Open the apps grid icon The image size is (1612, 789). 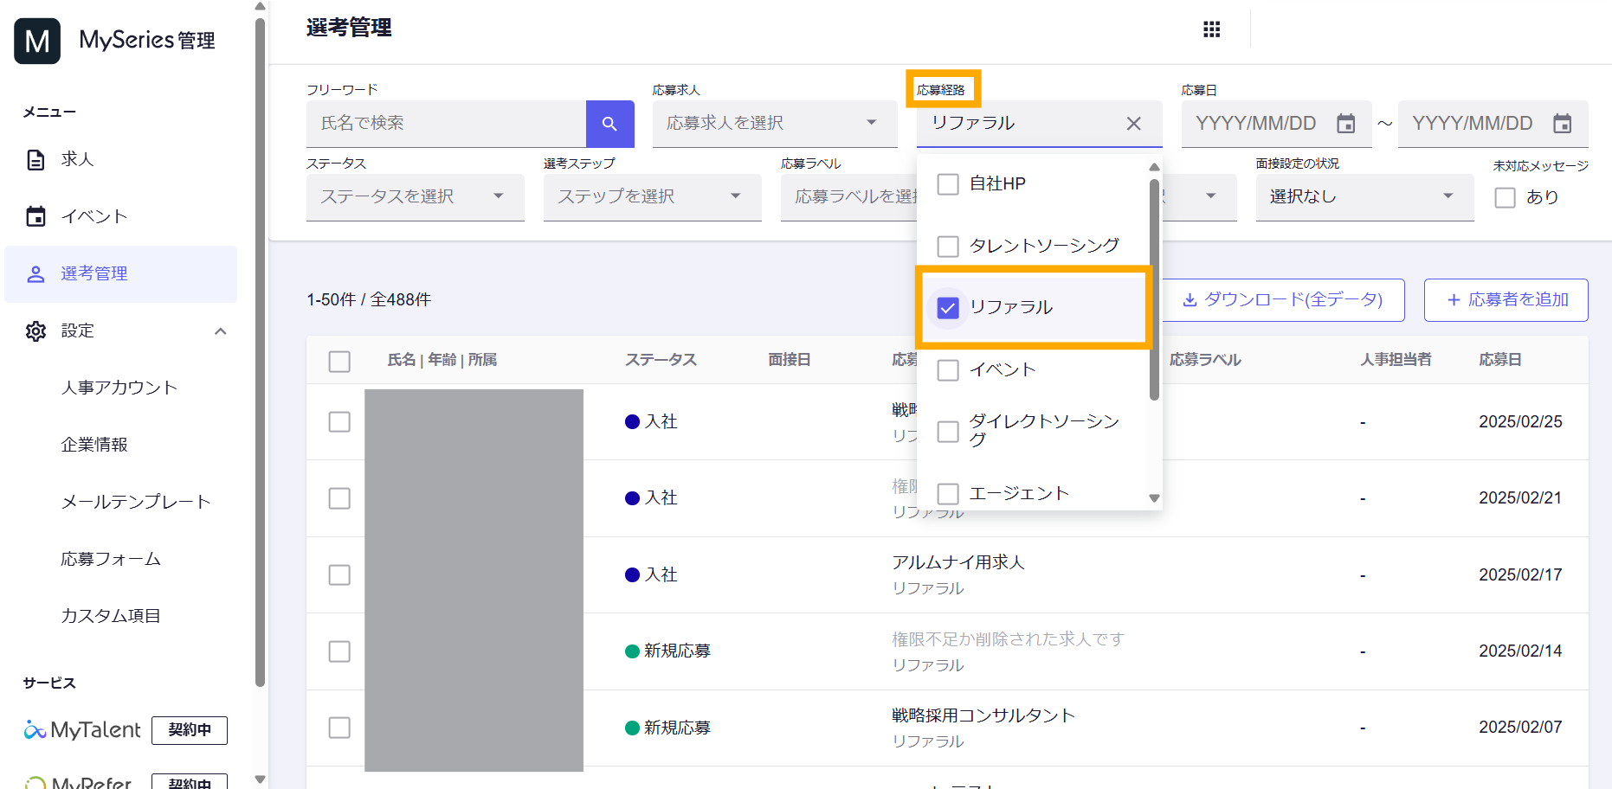pos(1211,30)
